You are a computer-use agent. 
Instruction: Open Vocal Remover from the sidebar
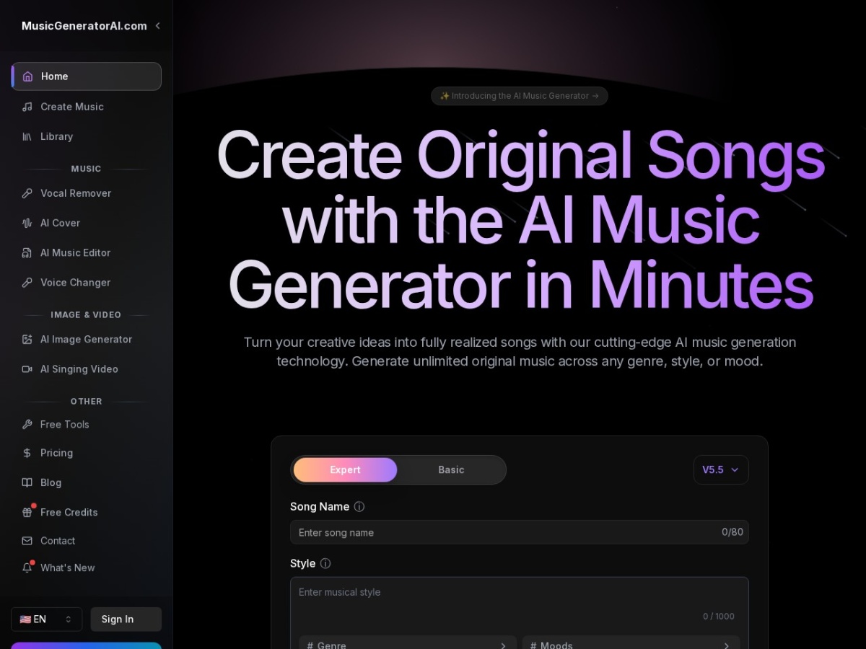(x=87, y=193)
